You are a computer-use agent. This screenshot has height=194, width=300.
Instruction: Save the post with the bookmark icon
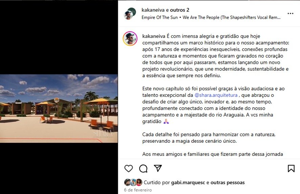pyautogui.click(x=291, y=168)
